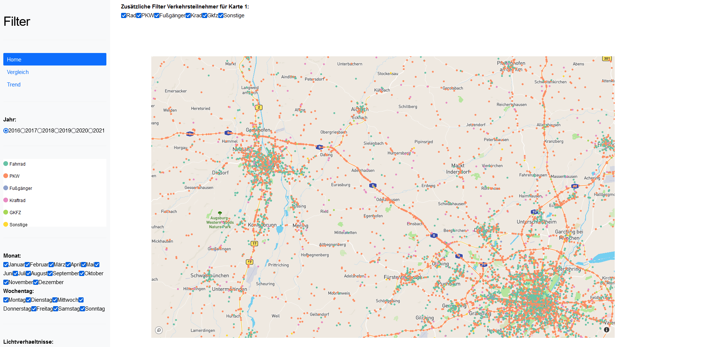706x347 pixels.
Task: Uncheck the April month checkbox
Action: (x=68, y=265)
